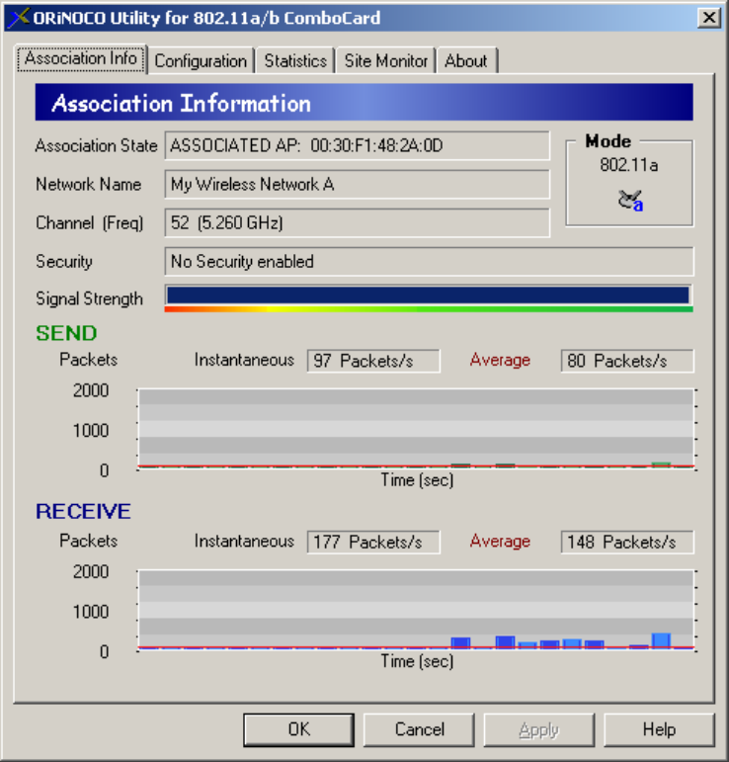Open the About tab
The image size is (729, 762).
click(466, 60)
